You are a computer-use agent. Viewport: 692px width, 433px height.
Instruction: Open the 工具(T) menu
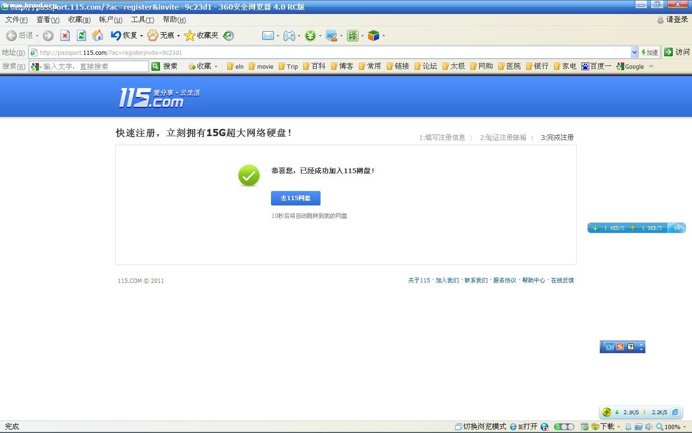(x=142, y=20)
